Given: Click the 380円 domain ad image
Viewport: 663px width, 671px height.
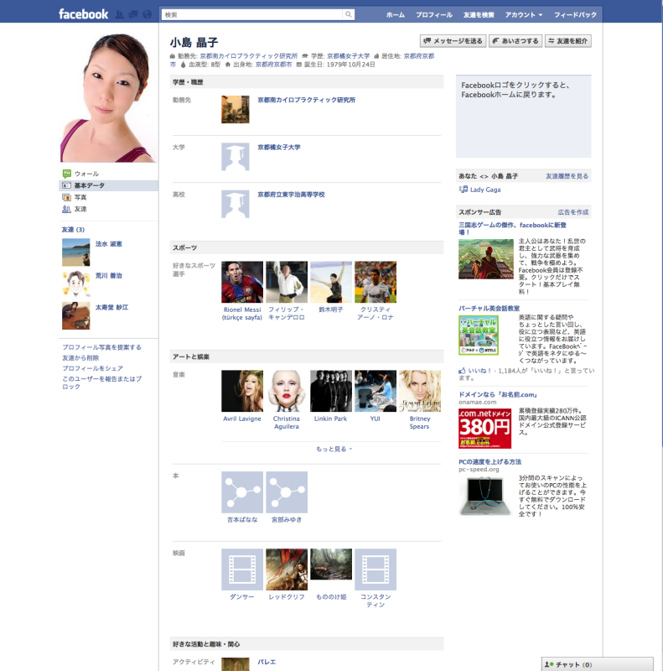Looking at the screenshot, I should 484,429.
